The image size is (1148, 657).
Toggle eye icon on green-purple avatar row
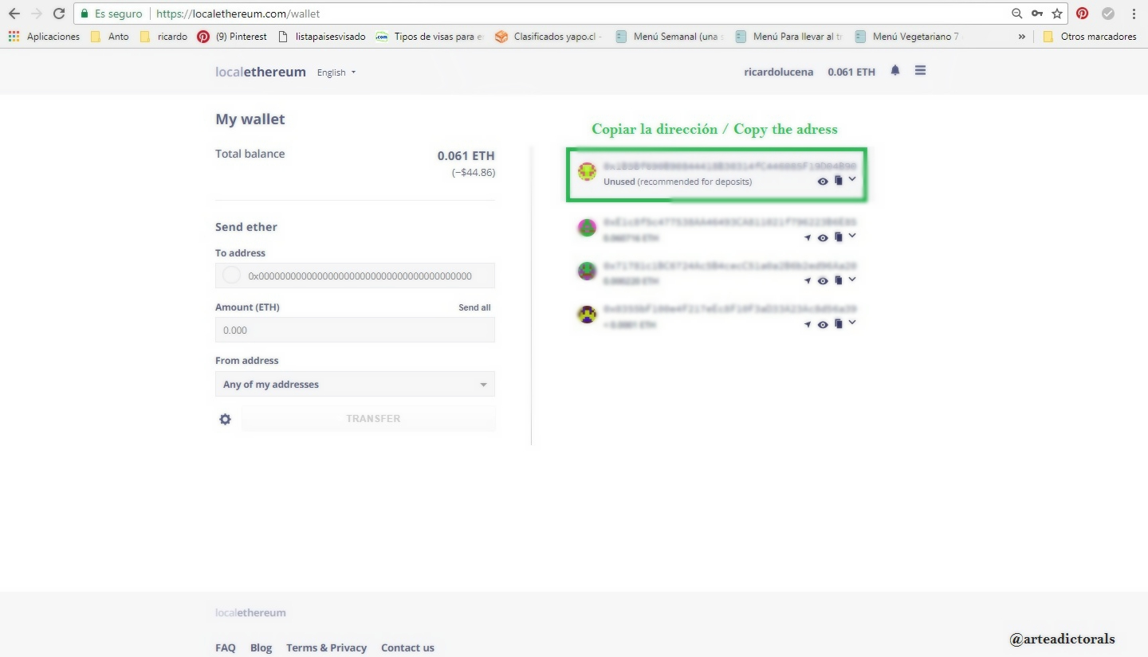click(823, 280)
